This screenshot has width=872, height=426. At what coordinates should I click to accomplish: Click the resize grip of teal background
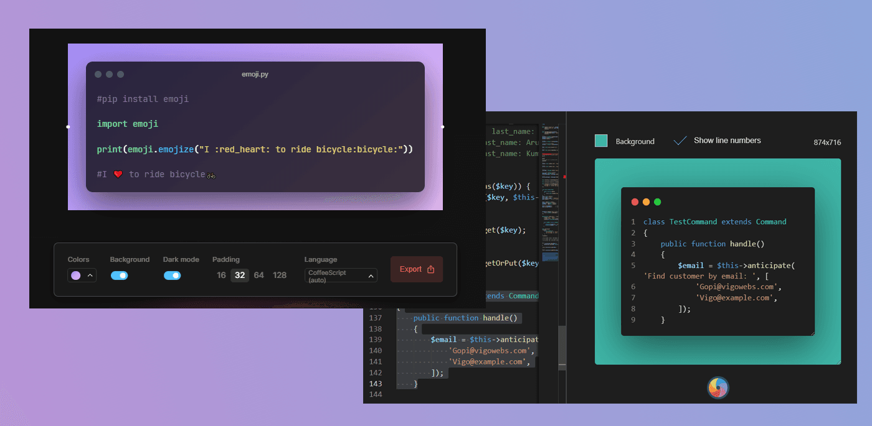click(x=838, y=361)
